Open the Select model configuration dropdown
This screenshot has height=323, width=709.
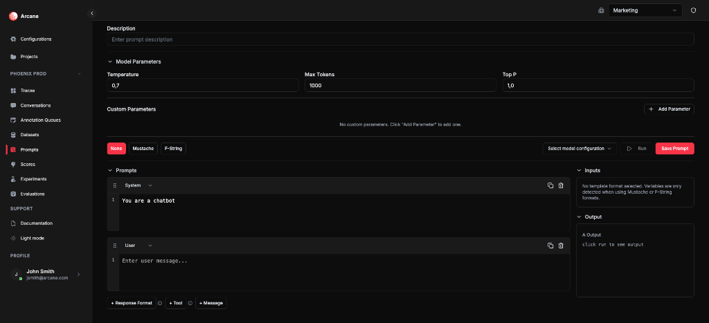580,148
